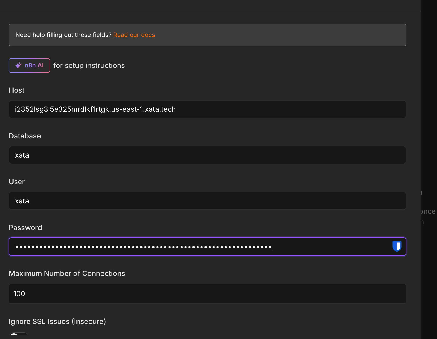Focus the Database input field
437x339 pixels.
[x=207, y=155]
